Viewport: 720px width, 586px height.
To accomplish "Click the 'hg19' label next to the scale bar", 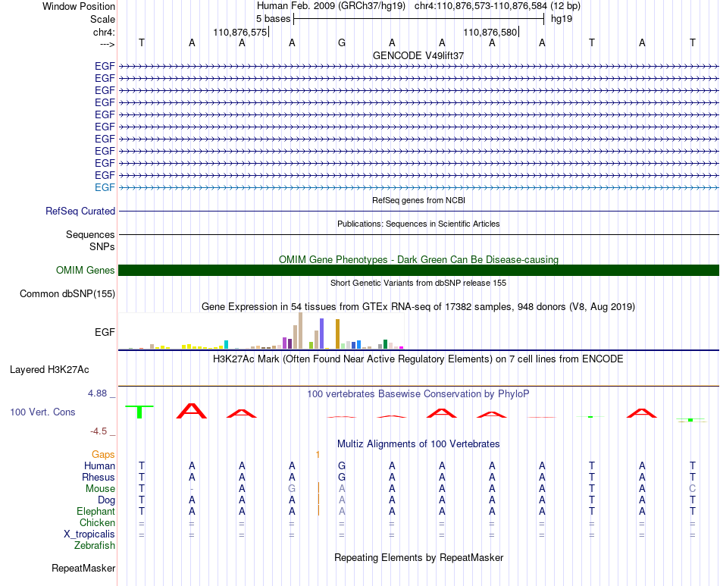I will (562, 19).
